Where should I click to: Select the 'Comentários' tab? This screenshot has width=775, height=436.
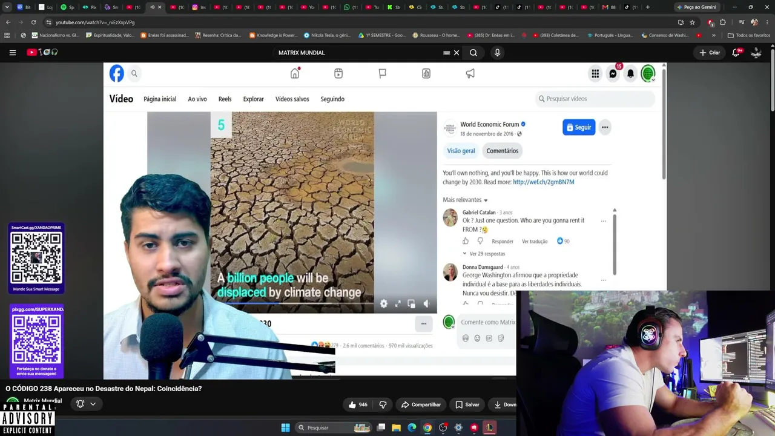(503, 151)
